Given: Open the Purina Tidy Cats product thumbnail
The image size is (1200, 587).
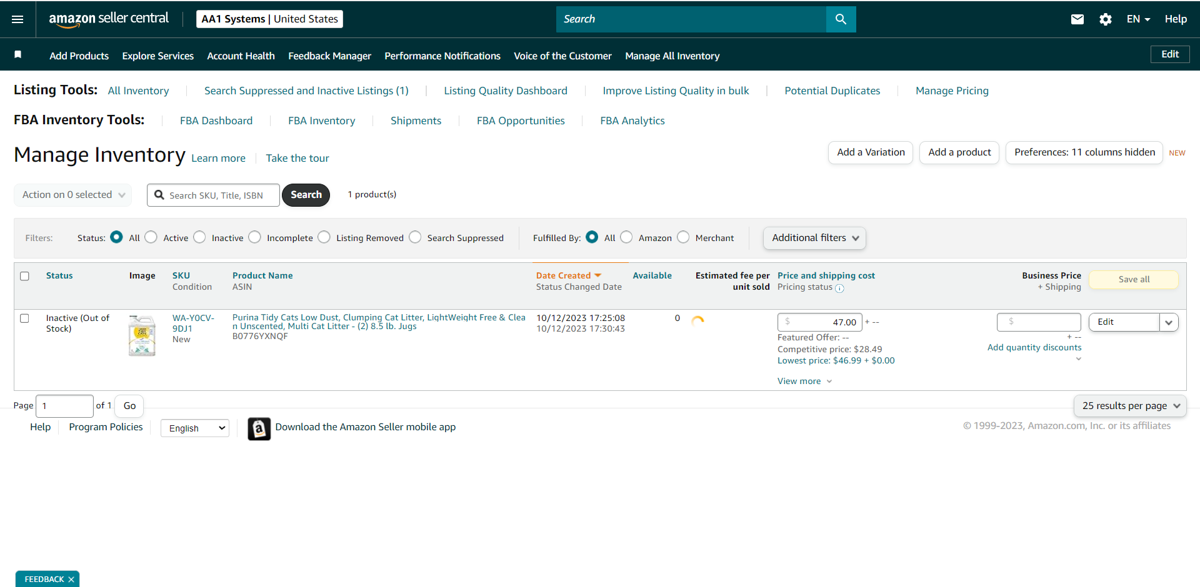Looking at the screenshot, I should (142, 335).
